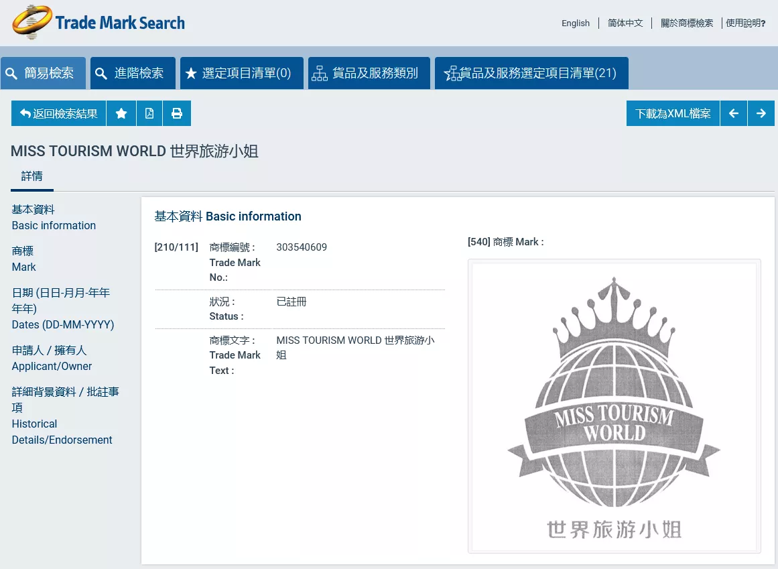This screenshot has height=569, width=778.
Task: Export record as PDF icon
Action: [x=149, y=114]
